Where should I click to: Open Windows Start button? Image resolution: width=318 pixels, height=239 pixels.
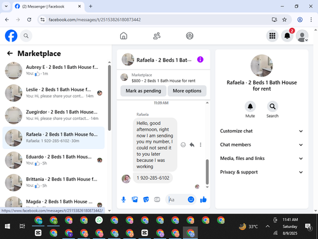8,226
